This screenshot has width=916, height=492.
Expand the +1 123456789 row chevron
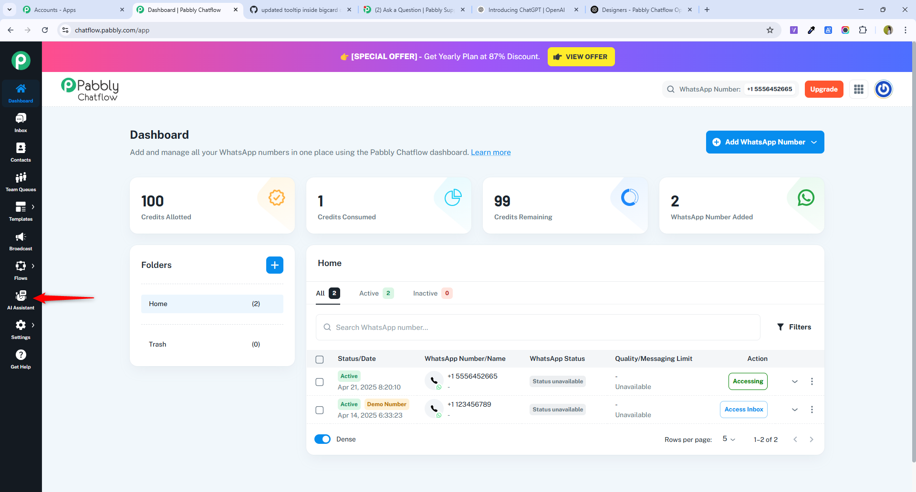click(794, 410)
